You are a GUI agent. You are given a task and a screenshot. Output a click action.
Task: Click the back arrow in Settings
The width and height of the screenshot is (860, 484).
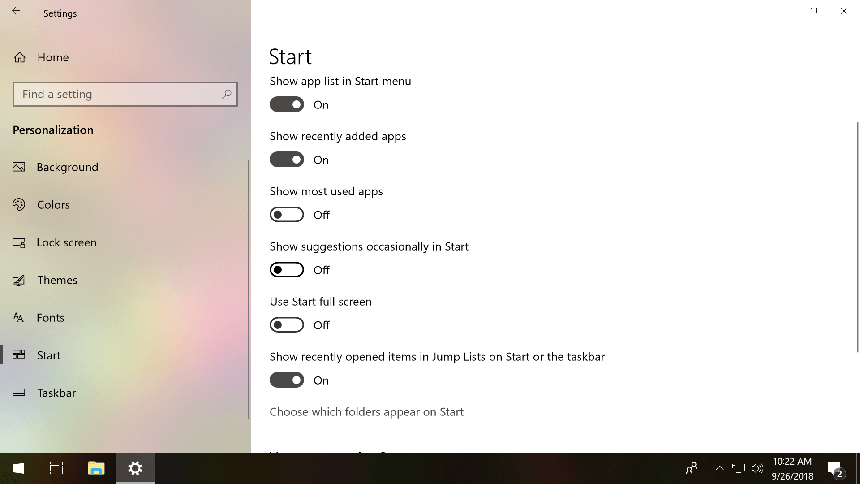pyautogui.click(x=16, y=11)
